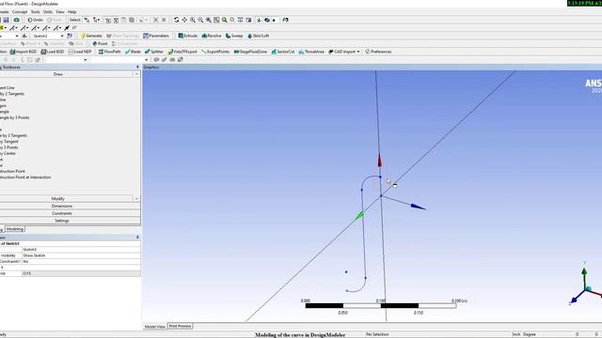
Task: Open the Help menu
Action: [71, 12]
